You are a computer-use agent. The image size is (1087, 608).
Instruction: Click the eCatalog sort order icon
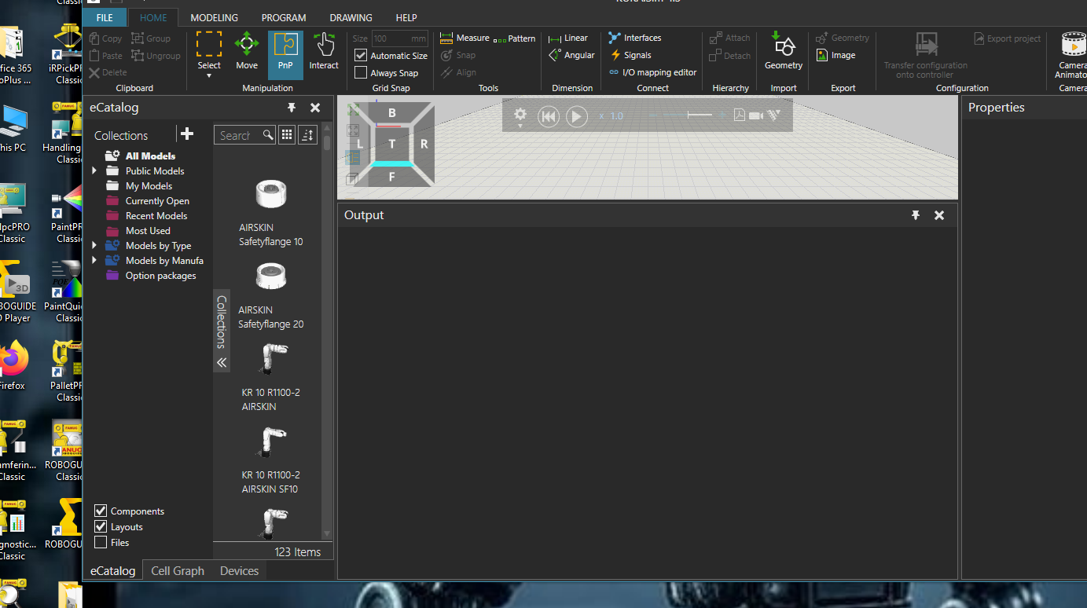tap(307, 135)
